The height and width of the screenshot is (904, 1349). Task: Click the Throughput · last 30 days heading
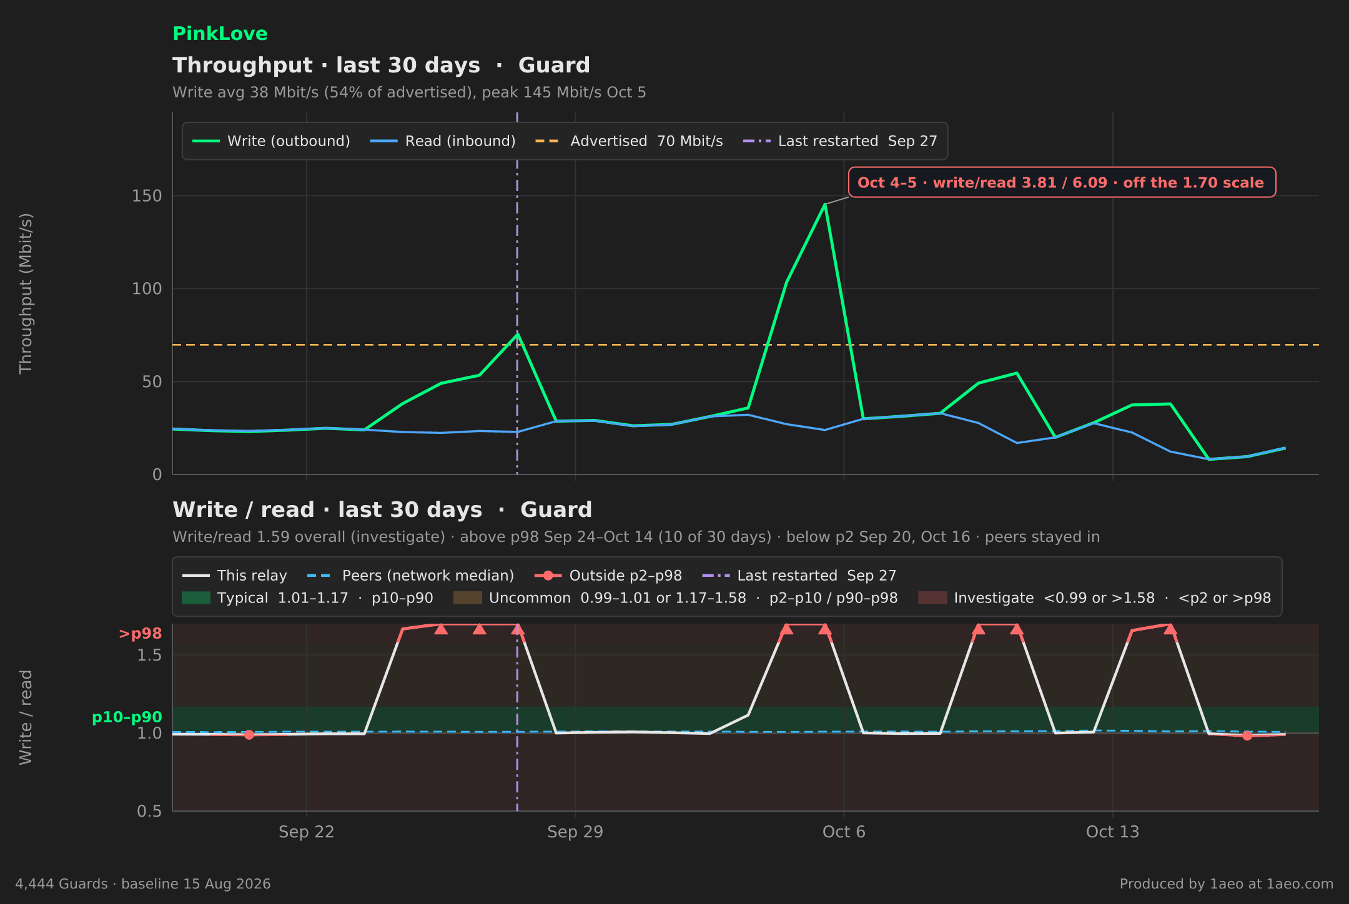(381, 66)
